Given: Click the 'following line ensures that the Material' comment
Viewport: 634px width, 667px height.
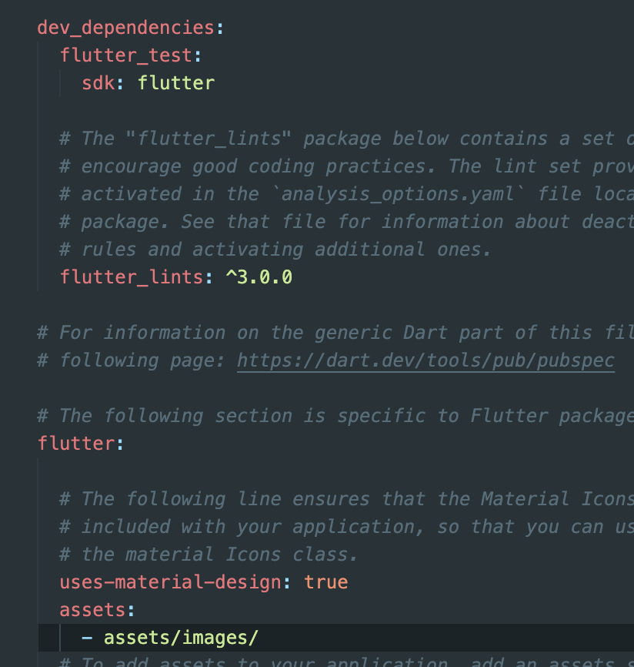Looking at the screenshot, I should [x=346, y=499].
